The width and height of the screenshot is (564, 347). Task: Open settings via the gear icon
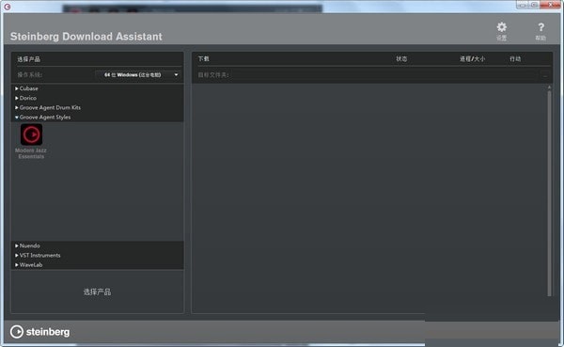point(501,27)
